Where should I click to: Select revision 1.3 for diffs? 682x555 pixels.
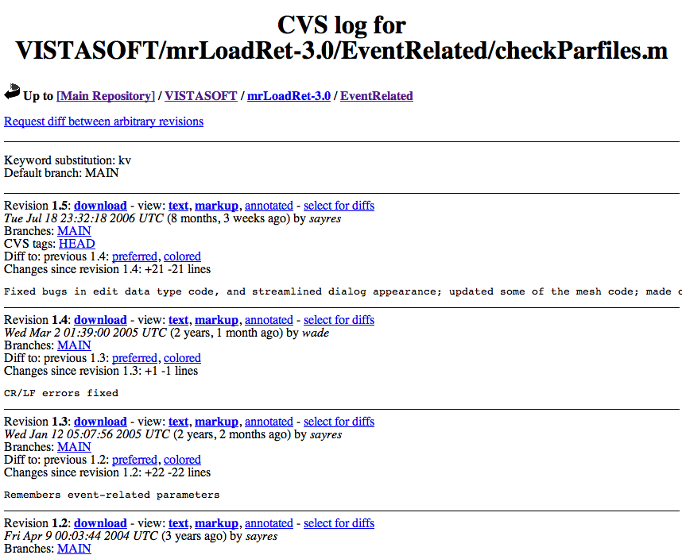(339, 422)
